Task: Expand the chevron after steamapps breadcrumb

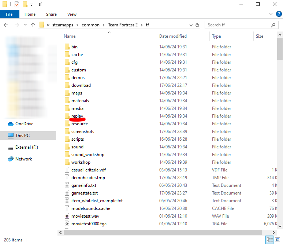Action: (x=77, y=25)
